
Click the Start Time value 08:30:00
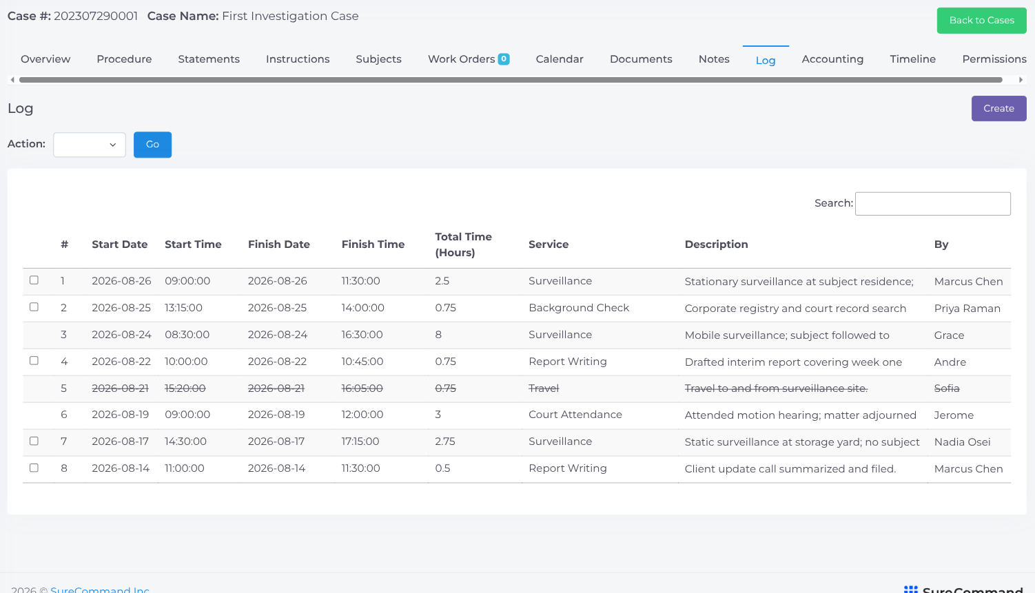[187, 335]
